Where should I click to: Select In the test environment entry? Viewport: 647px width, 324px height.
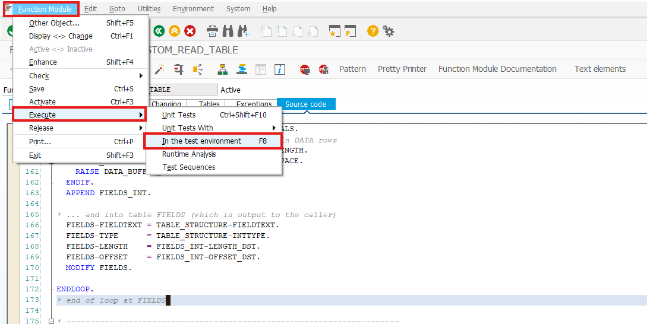[214, 141]
